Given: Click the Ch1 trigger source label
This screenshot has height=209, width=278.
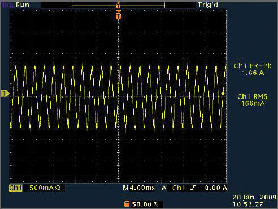Looking at the screenshot, I should (179, 188).
